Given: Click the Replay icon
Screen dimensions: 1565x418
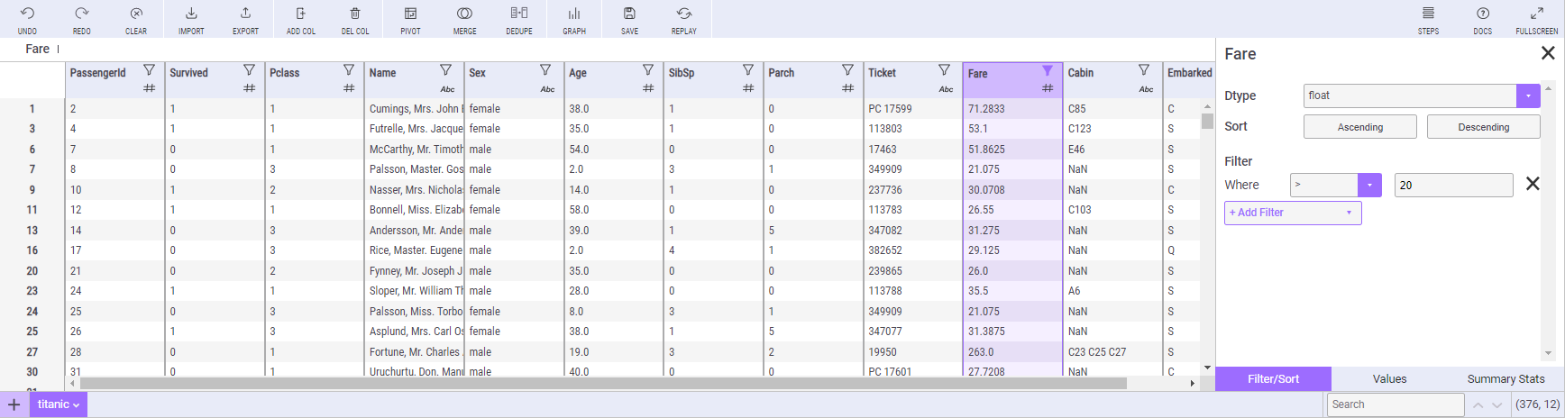Looking at the screenshot, I should click(x=684, y=19).
